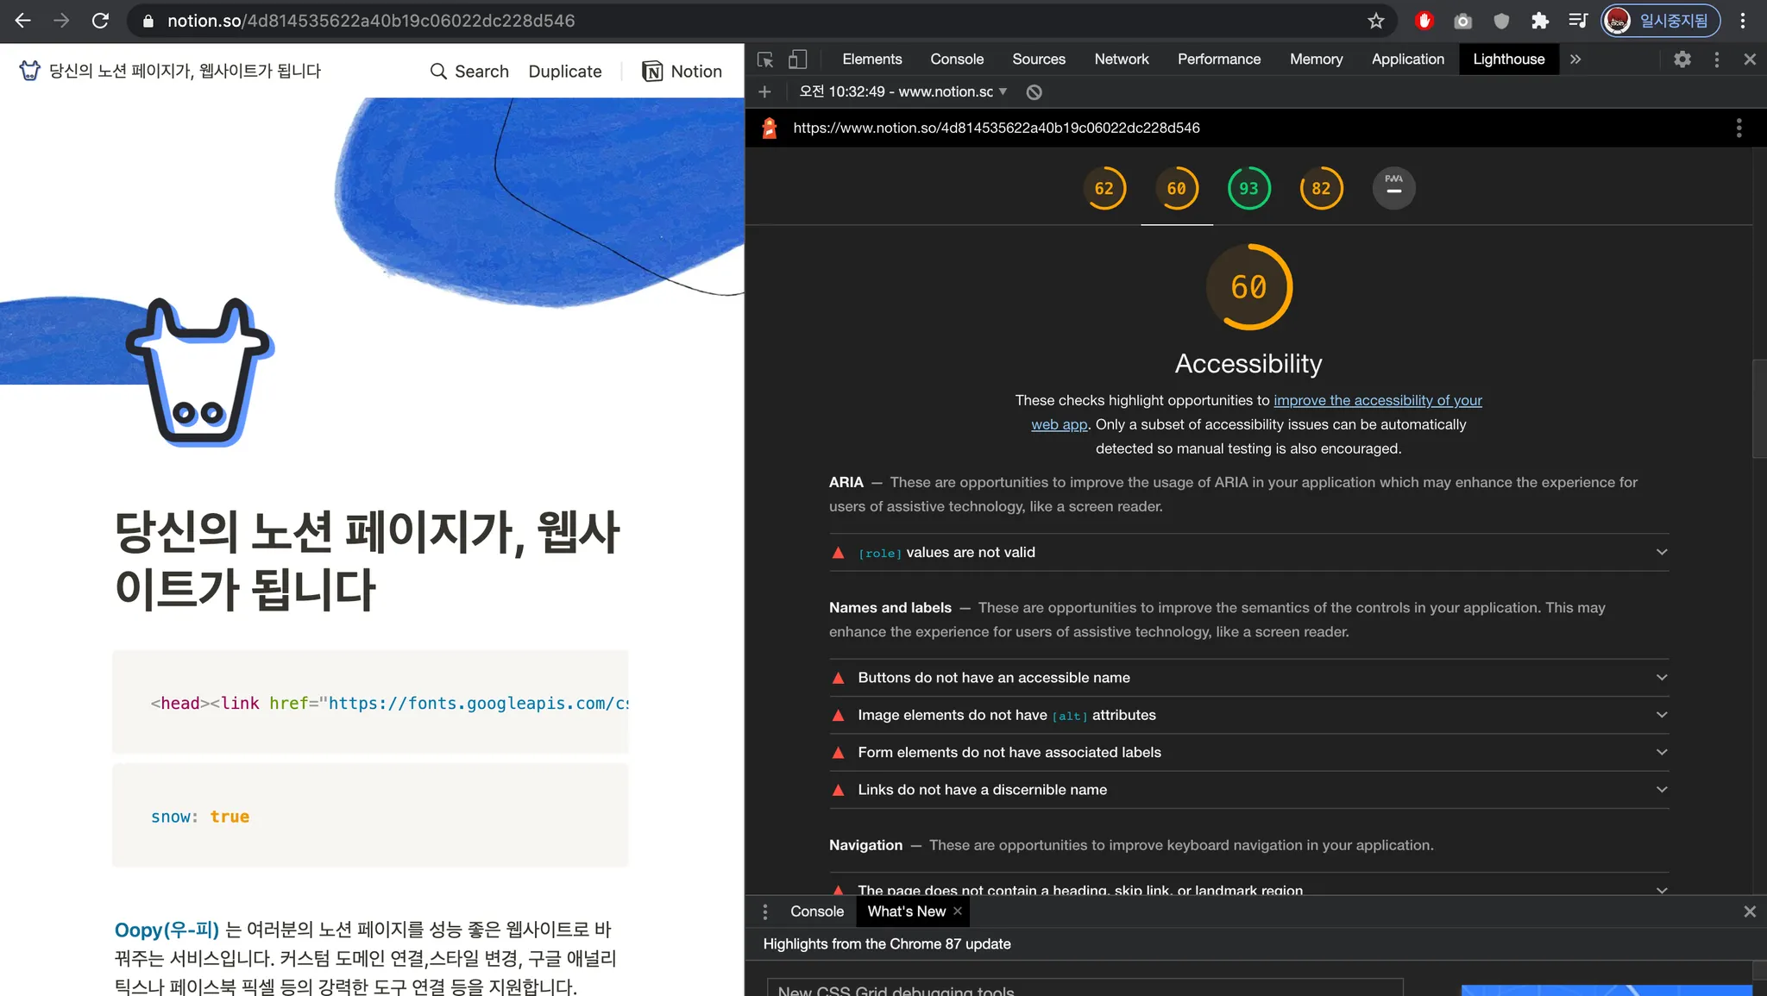Open DevTools settings gear

[1682, 60]
